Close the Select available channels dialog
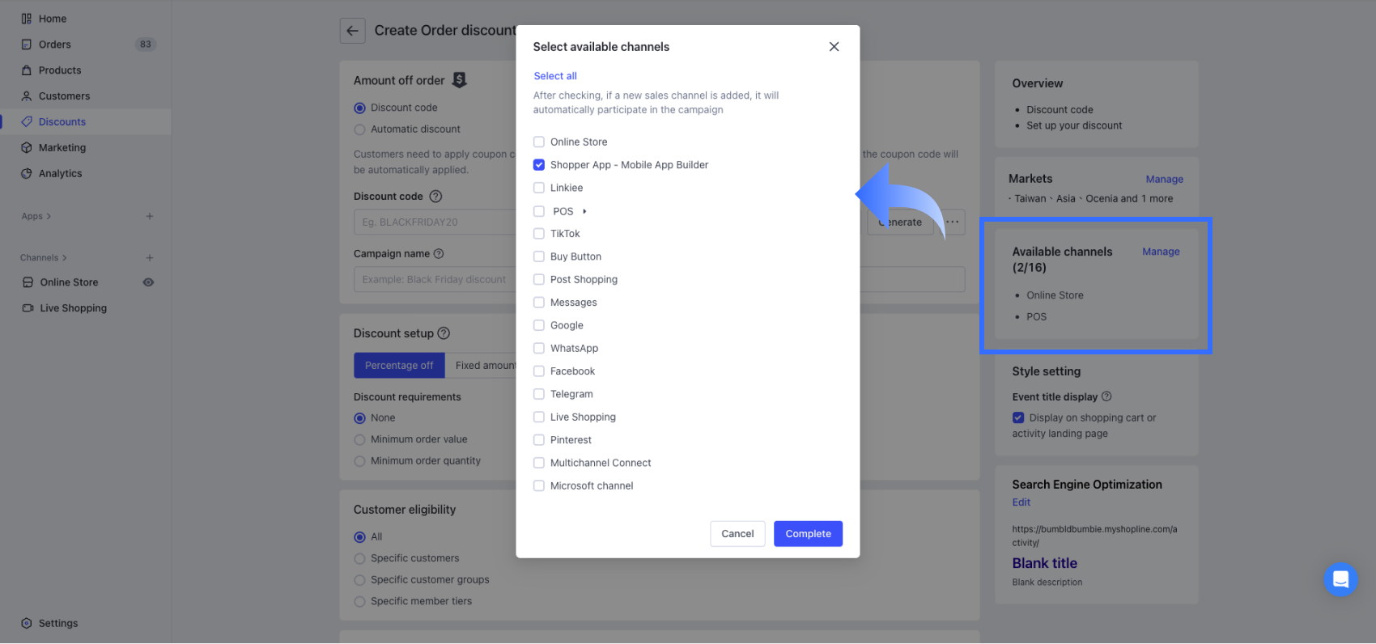Screen dimensions: 1376x644 (x=834, y=47)
